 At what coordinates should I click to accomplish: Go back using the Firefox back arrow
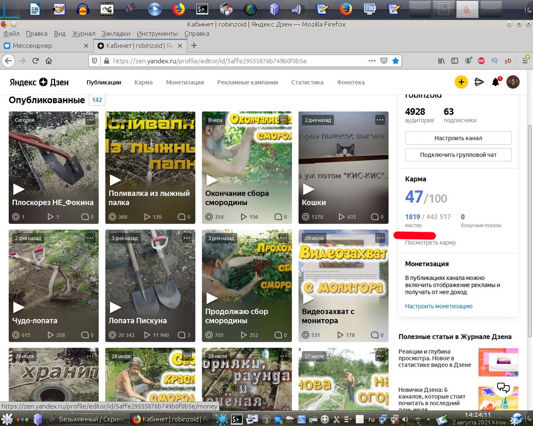point(8,61)
